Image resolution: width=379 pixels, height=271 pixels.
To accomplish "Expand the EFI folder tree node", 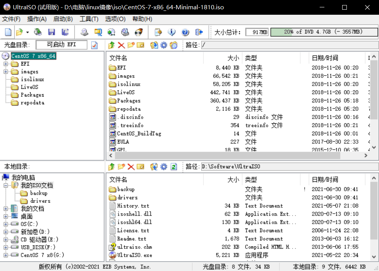I will pyautogui.click(x=6, y=64).
